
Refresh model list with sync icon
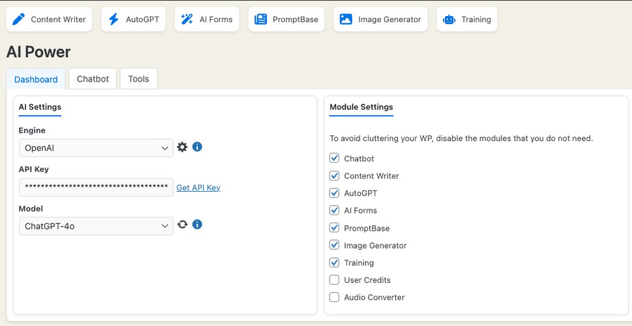coord(182,225)
